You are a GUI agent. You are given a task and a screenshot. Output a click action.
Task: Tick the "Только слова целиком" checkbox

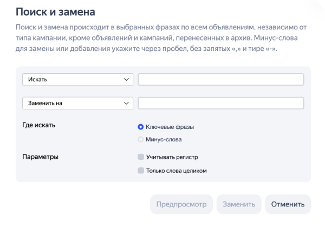(141, 171)
